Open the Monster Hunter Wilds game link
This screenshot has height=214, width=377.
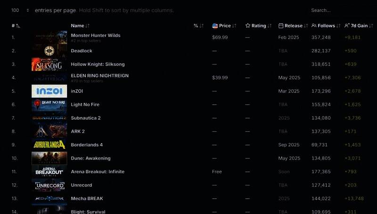(x=96, y=35)
